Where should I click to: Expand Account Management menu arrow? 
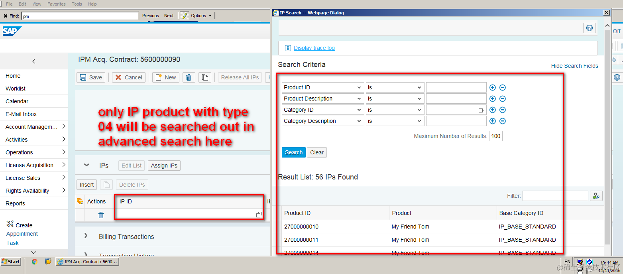click(x=64, y=126)
